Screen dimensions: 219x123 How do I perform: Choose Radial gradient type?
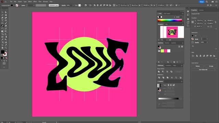tap(171, 85)
